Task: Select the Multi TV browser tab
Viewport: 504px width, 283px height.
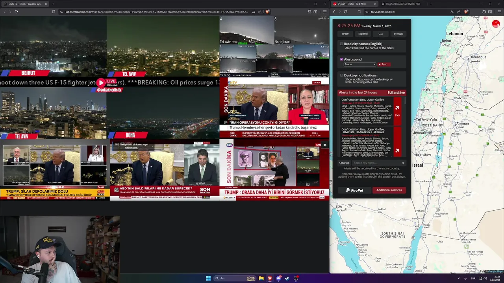Action: [26, 4]
